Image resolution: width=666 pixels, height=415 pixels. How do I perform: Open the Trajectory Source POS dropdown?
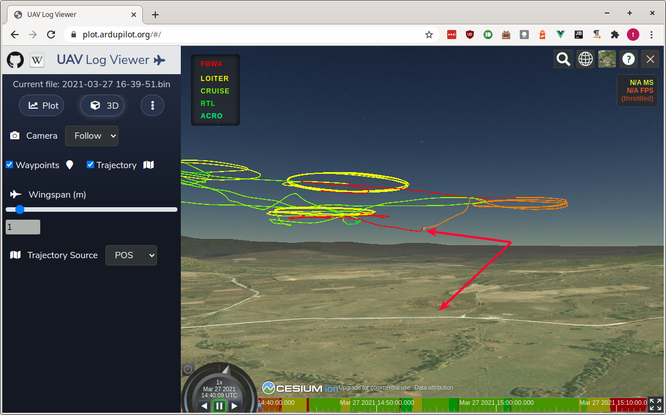point(131,255)
